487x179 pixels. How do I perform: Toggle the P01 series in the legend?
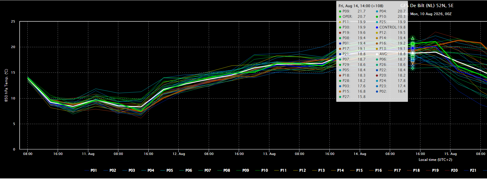91,170
